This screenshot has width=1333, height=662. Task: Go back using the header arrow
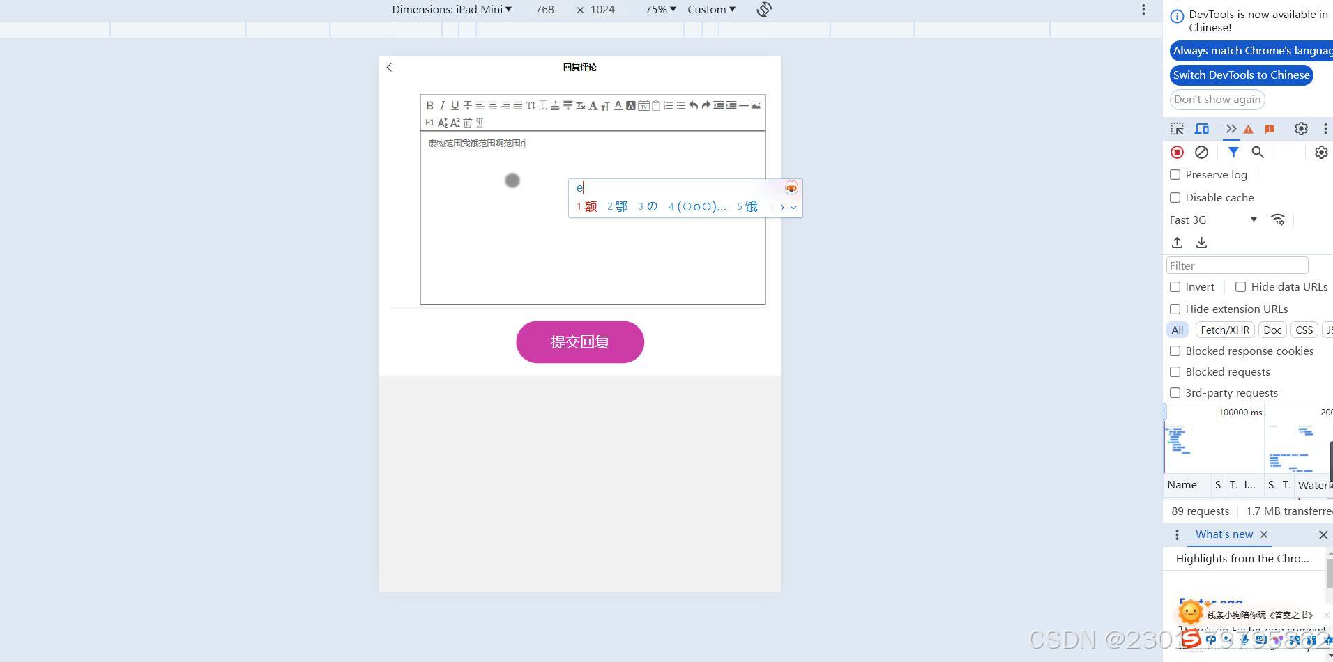tap(389, 68)
